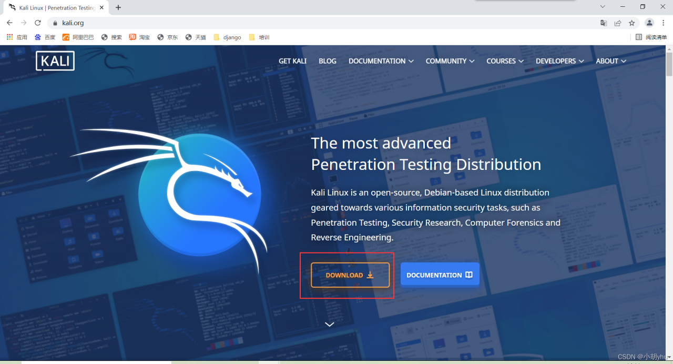Open the Chrome profile avatar icon
673x364 pixels.
pos(649,23)
